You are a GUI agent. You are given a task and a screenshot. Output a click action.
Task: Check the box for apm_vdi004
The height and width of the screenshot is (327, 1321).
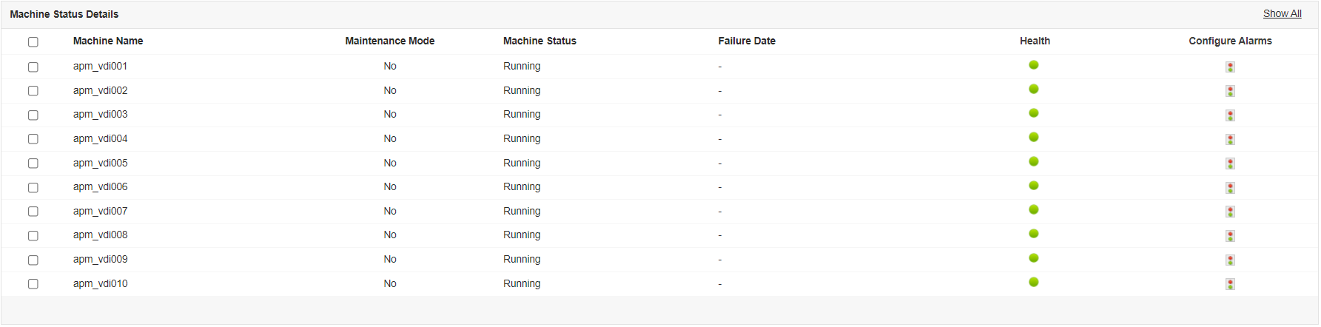[x=33, y=139]
